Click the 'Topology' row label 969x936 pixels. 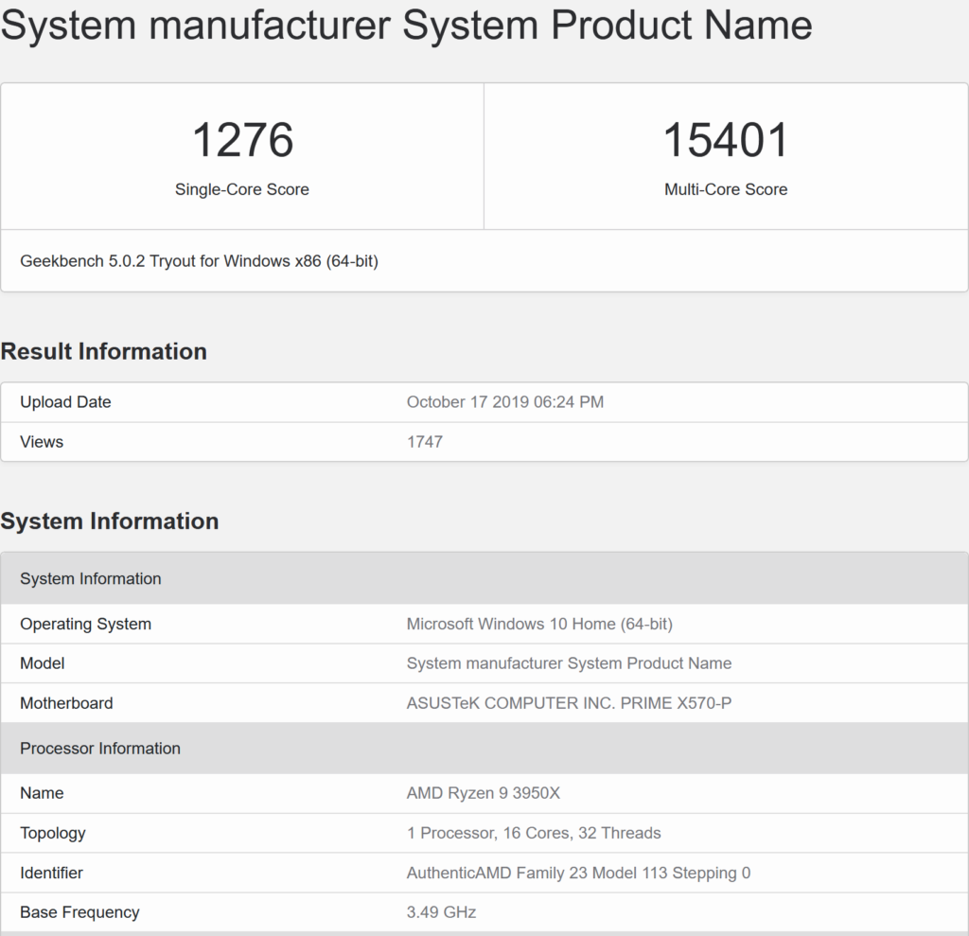click(53, 833)
